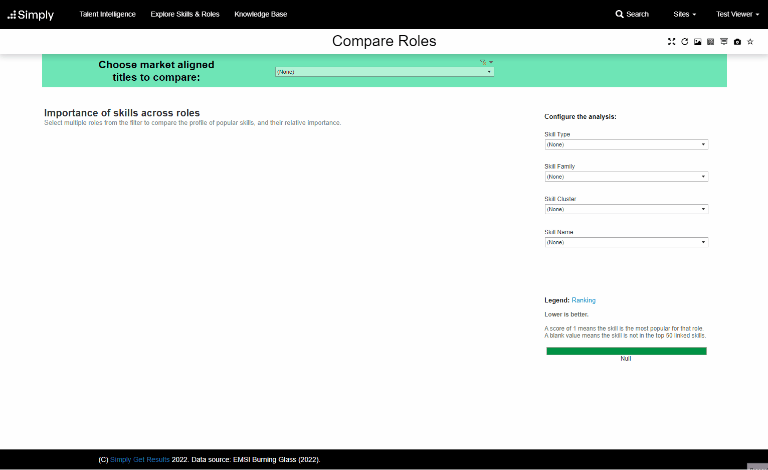The image size is (768, 470).
Task: Click the presentation screen icon
Action: [x=724, y=42]
